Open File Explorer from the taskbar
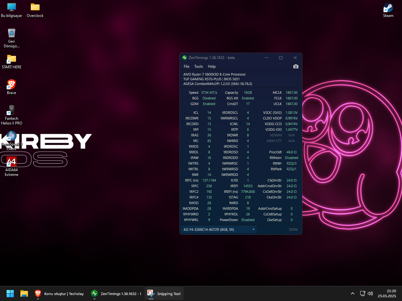This screenshot has width=402, height=301. tap(24, 294)
